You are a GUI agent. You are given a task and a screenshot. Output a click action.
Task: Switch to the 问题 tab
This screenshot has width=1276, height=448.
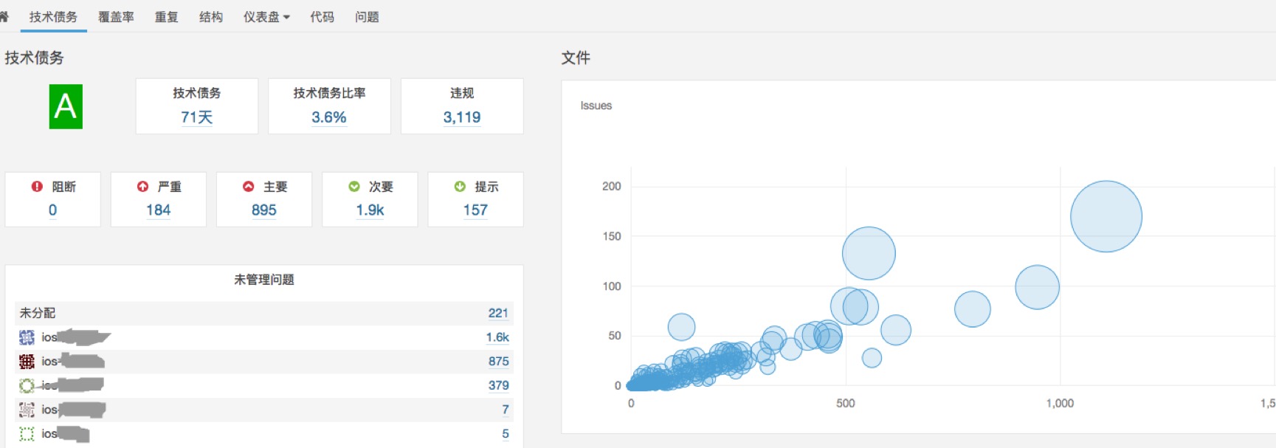click(x=367, y=17)
